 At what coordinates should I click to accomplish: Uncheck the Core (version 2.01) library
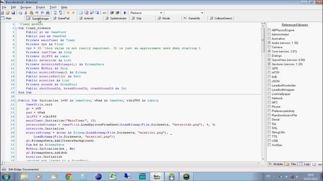(x=269, y=51)
